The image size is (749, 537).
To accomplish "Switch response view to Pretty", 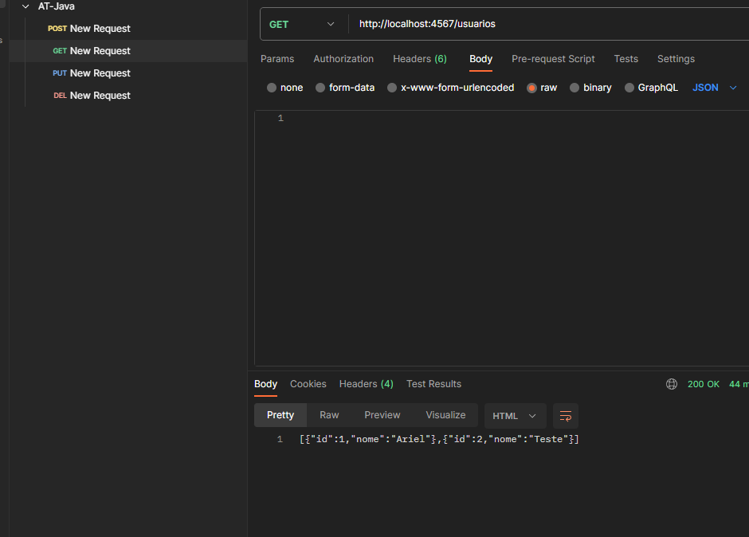I will click(280, 415).
